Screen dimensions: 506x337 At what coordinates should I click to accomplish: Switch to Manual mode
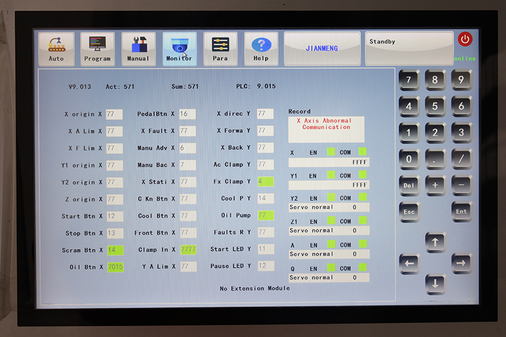tap(139, 49)
